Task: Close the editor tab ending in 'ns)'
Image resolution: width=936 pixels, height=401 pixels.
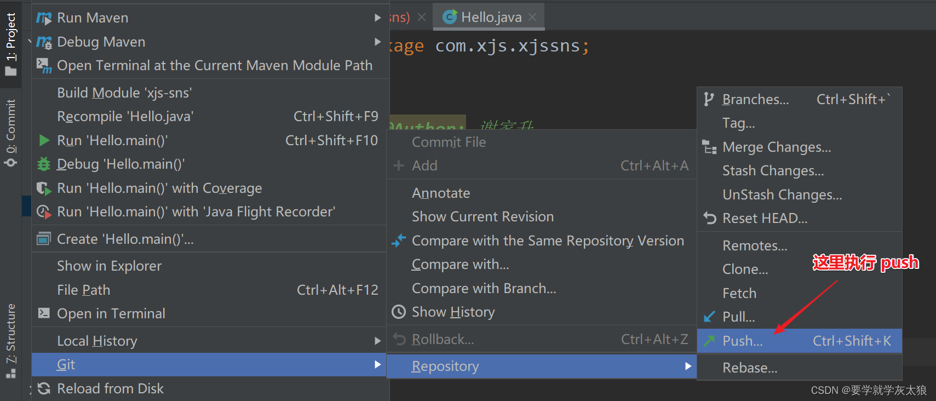Action: [422, 18]
